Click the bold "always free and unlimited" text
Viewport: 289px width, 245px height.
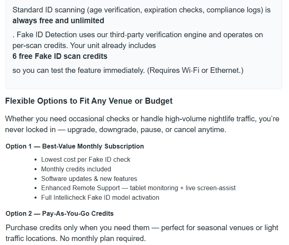pos(58,20)
